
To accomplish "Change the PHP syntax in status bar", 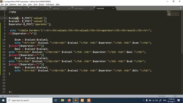I will (x=175, y=96).
